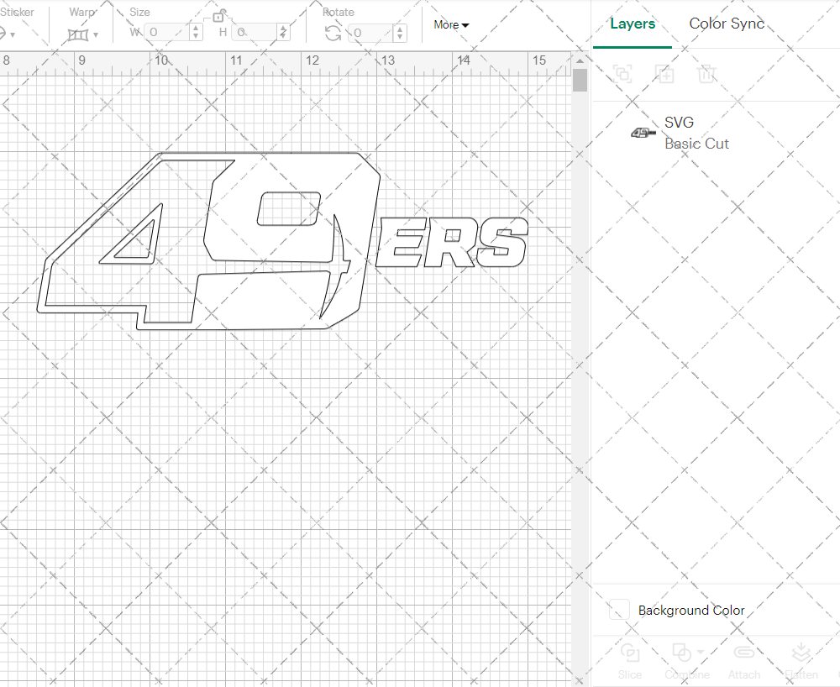Click the Warp label button
The image size is (840, 687).
(x=81, y=12)
